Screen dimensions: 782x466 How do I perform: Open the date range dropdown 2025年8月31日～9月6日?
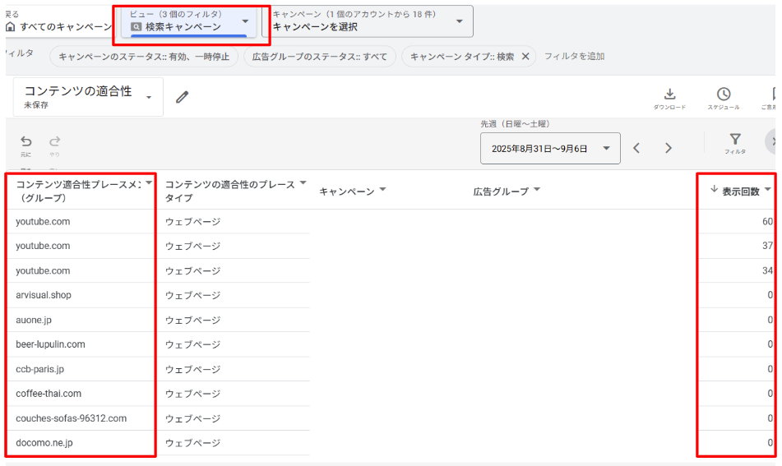(x=550, y=148)
